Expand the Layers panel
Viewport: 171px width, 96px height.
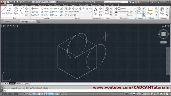click(x=78, y=18)
